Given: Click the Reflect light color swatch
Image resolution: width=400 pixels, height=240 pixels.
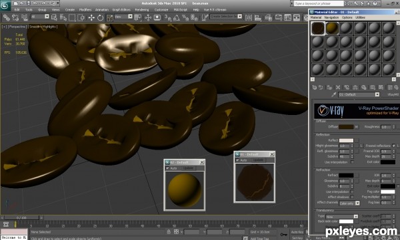Looking at the screenshot, I should (346, 140).
